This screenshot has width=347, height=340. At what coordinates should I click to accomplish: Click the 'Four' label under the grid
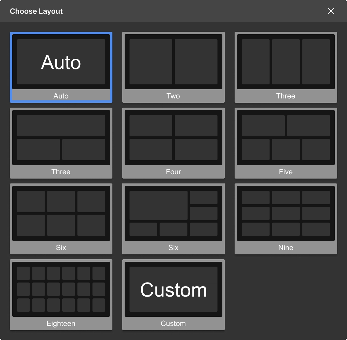click(173, 172)
